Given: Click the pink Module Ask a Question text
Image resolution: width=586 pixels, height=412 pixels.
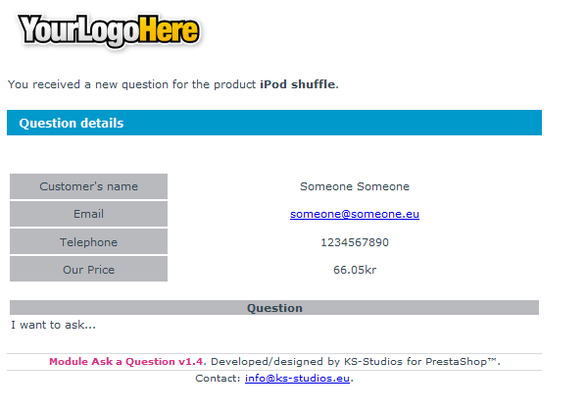Looking at the screenshot, I should pyautogui.click(x=127, y=362).
